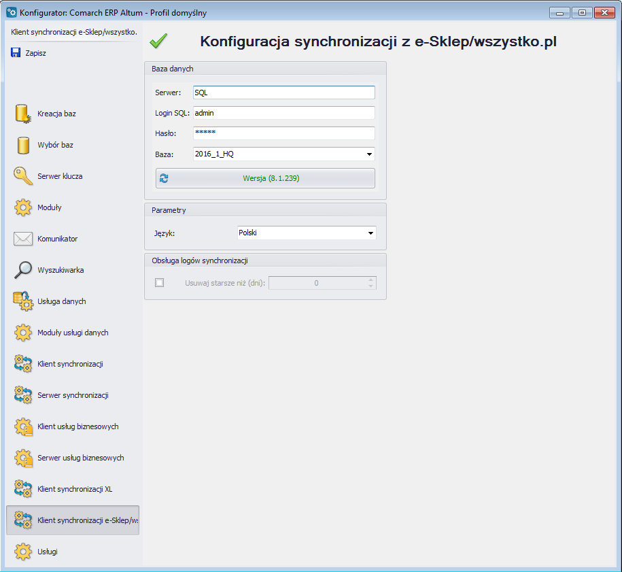This screenshot has height=572, width=622.
Task: Click the Serwer synchronizacji label
Action: click(x=73, y=395)
